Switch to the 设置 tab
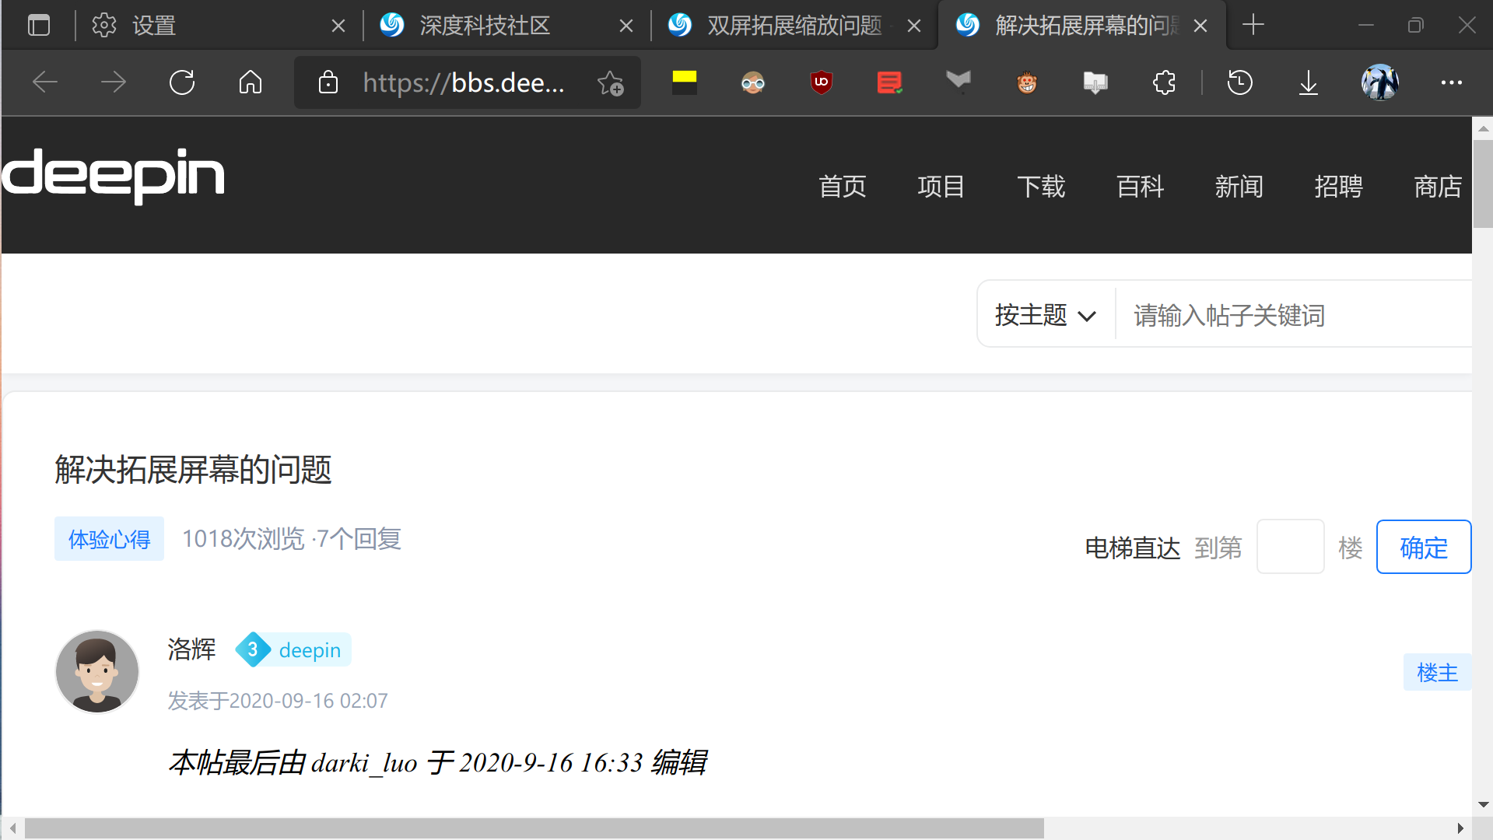The image size is (1493, 840). [x=155, y=24]
